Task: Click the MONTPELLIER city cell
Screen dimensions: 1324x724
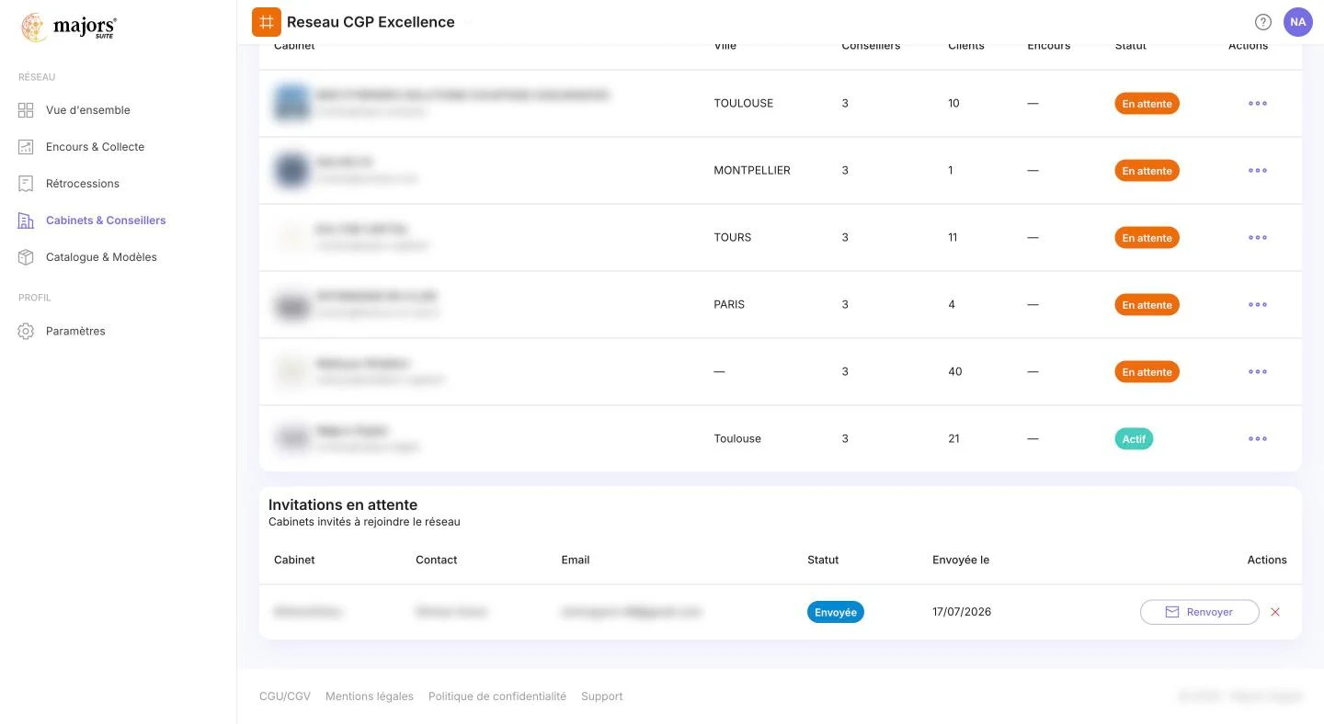Action: coord(752,170)
